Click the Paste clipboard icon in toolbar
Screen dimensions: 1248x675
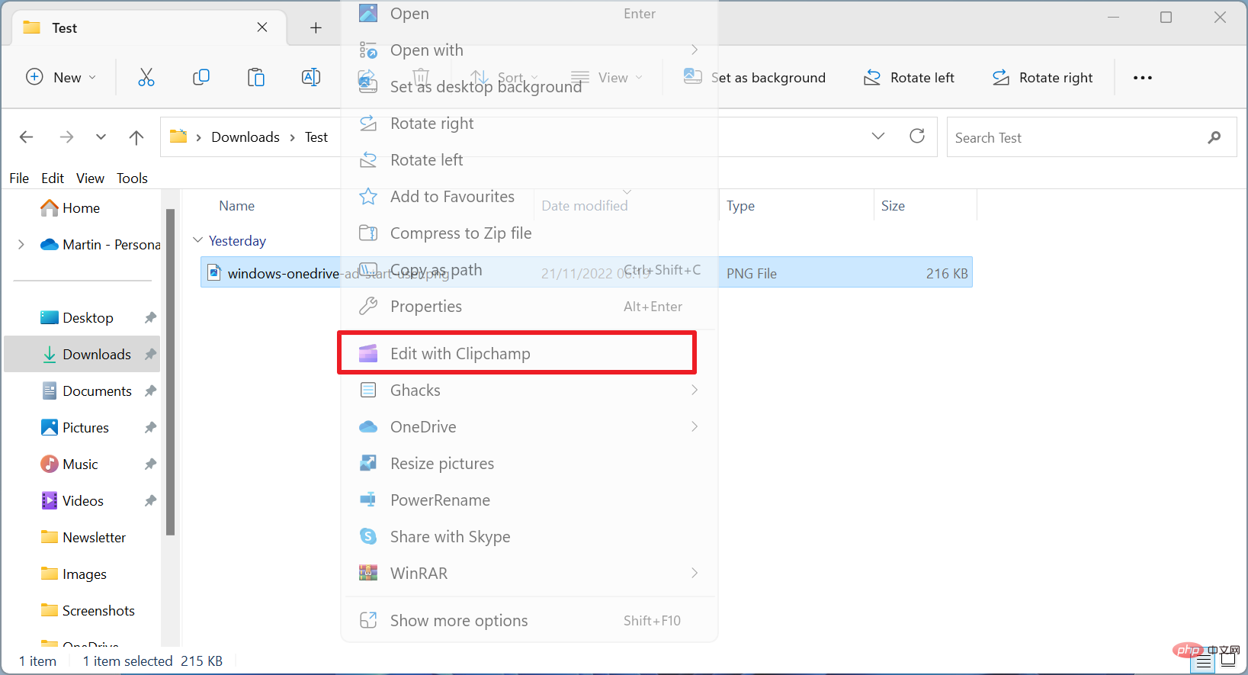click(x=256, y=77)
